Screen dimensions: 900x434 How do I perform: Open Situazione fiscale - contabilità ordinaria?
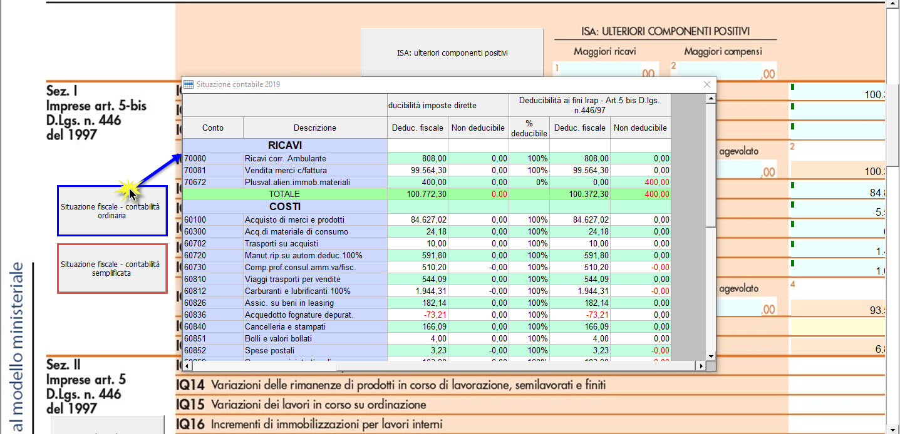click(x=112, y=211)
